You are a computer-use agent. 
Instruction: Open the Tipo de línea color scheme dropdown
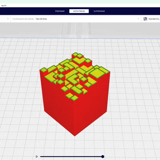76,19
